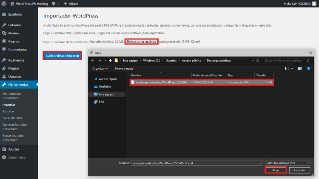Select the wordpressswhosting XML file row

pyautogui.click(x=202, y=82)
